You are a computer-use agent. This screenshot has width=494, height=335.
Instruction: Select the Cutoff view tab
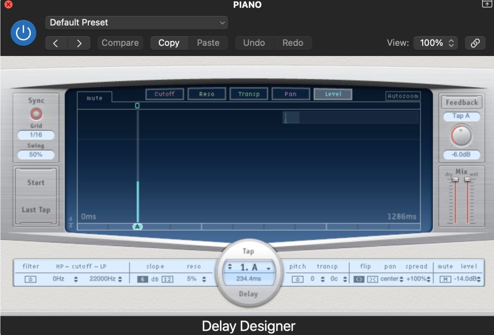coord(165,94)
